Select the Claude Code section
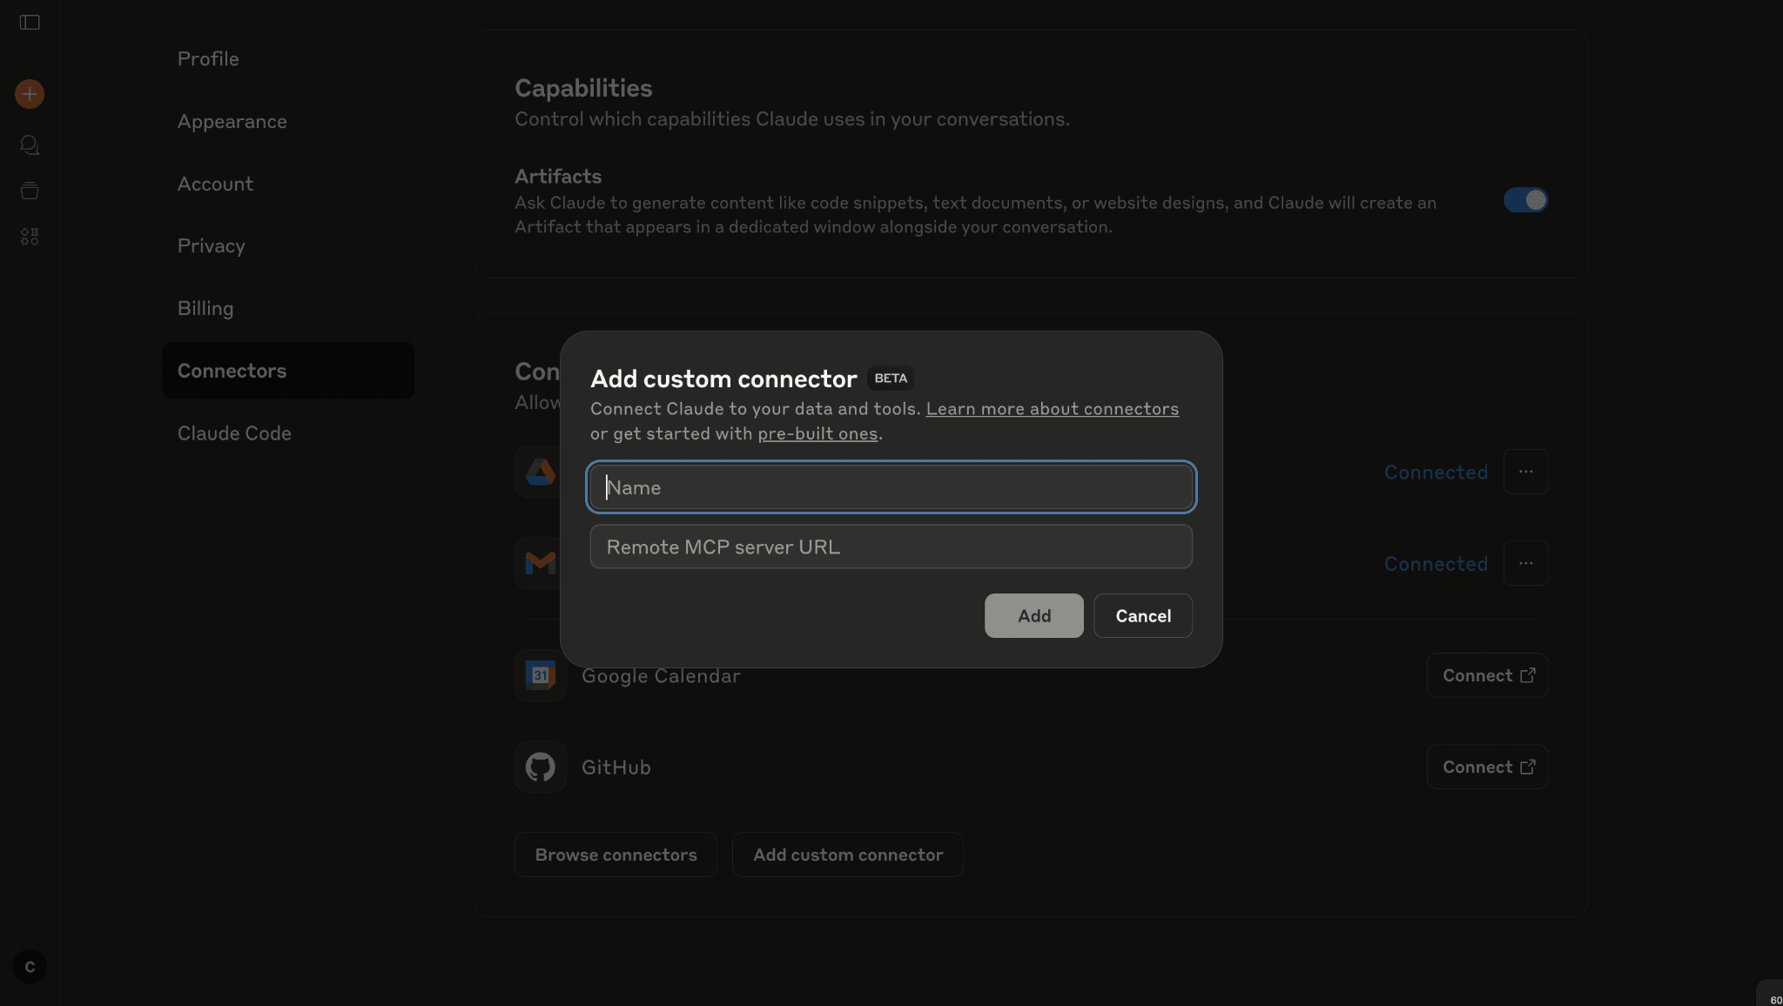 pos(234,433)
